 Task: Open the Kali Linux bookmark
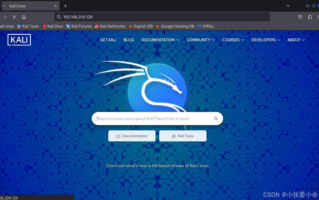[7, 26]
